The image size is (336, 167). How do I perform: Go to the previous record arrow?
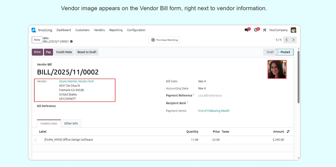point(287,40)
